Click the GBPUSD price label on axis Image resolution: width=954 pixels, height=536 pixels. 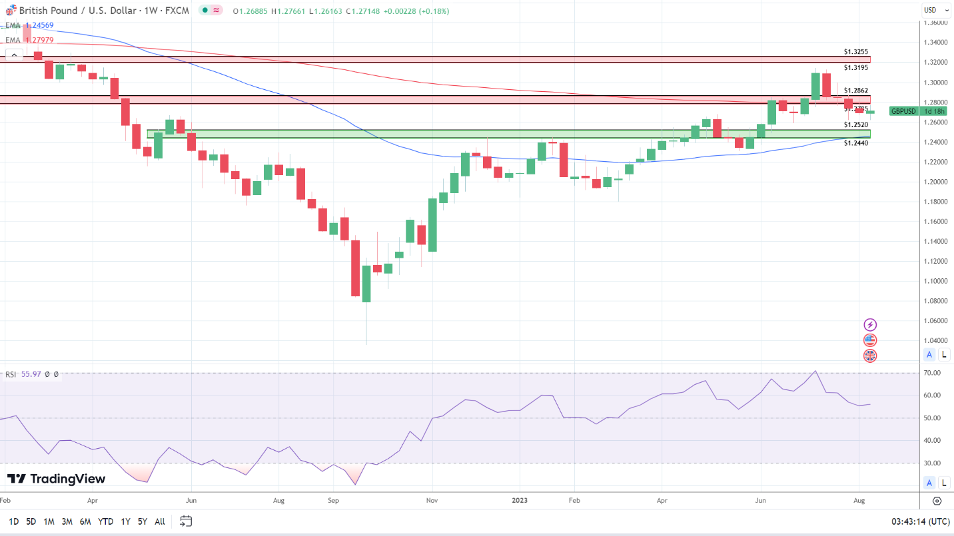903,111
